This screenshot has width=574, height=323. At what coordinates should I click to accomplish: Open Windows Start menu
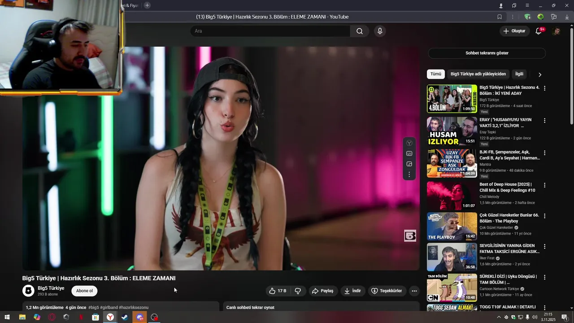(7, 317)
